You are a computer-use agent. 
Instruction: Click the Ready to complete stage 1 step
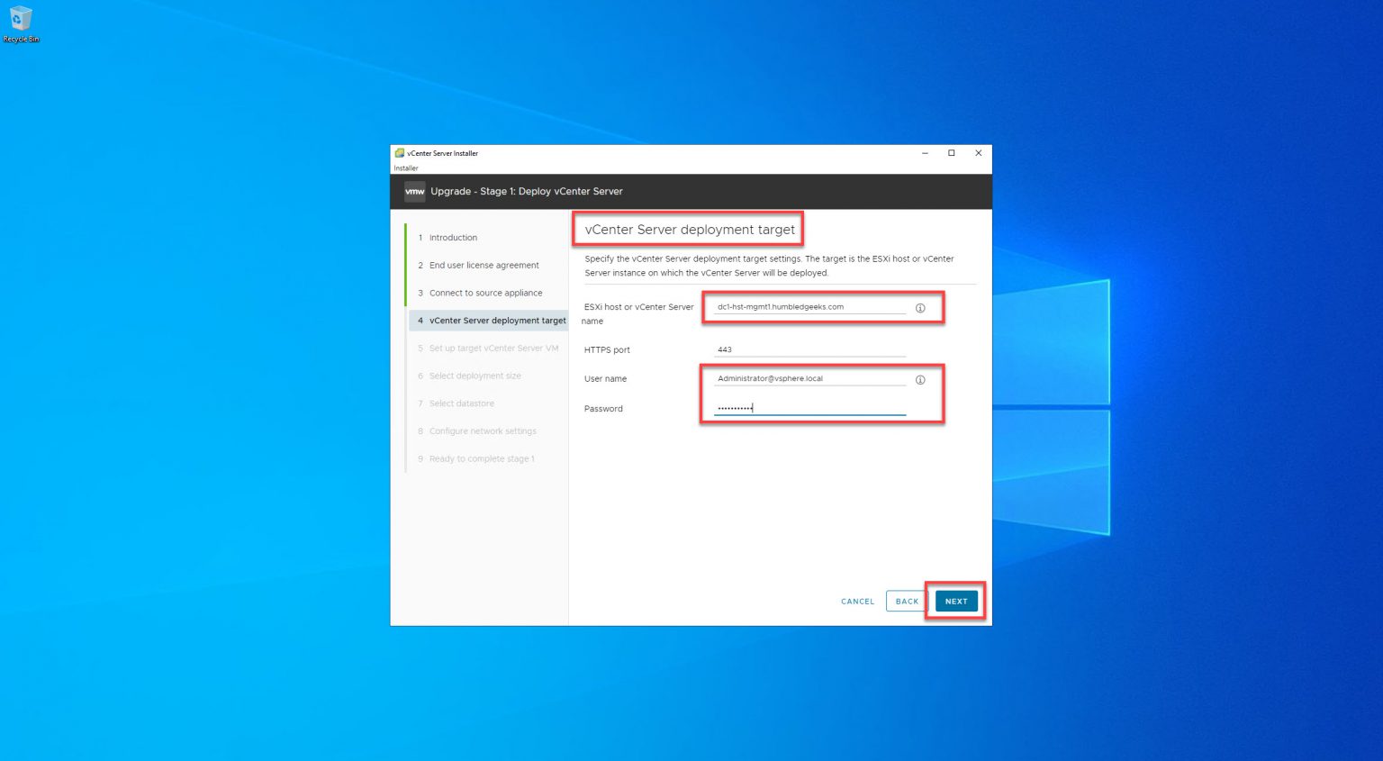tap(482, 458)
